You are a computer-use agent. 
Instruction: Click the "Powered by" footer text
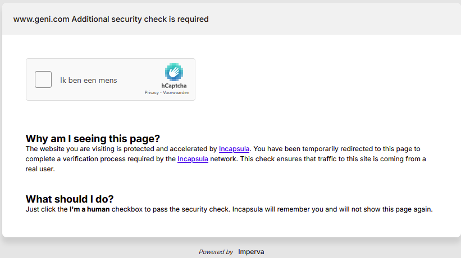click(x=216, y=252)
